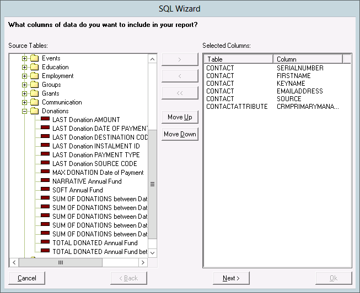Click the SOFT Annual Fund field icon
This screenshot has width=360, height=293.
pyautogui.click(x=45, y=190)
